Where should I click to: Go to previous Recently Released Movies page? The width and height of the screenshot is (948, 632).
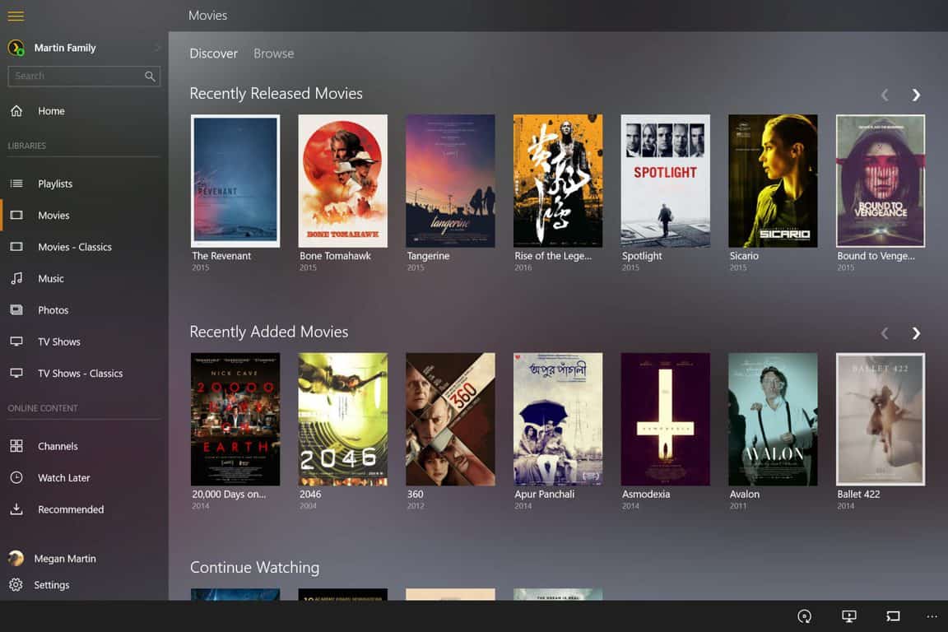[x=885, y=95]
